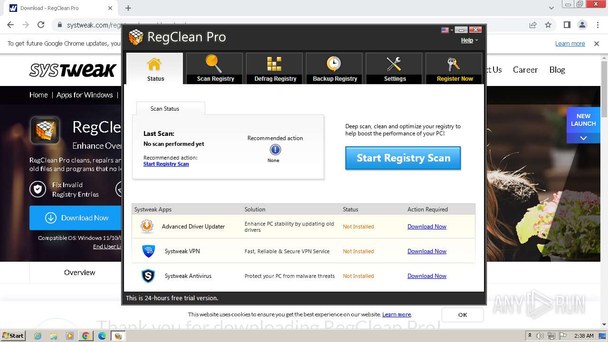Click the Chrome back arrow
608x342 pixels.
click(10, 25)
